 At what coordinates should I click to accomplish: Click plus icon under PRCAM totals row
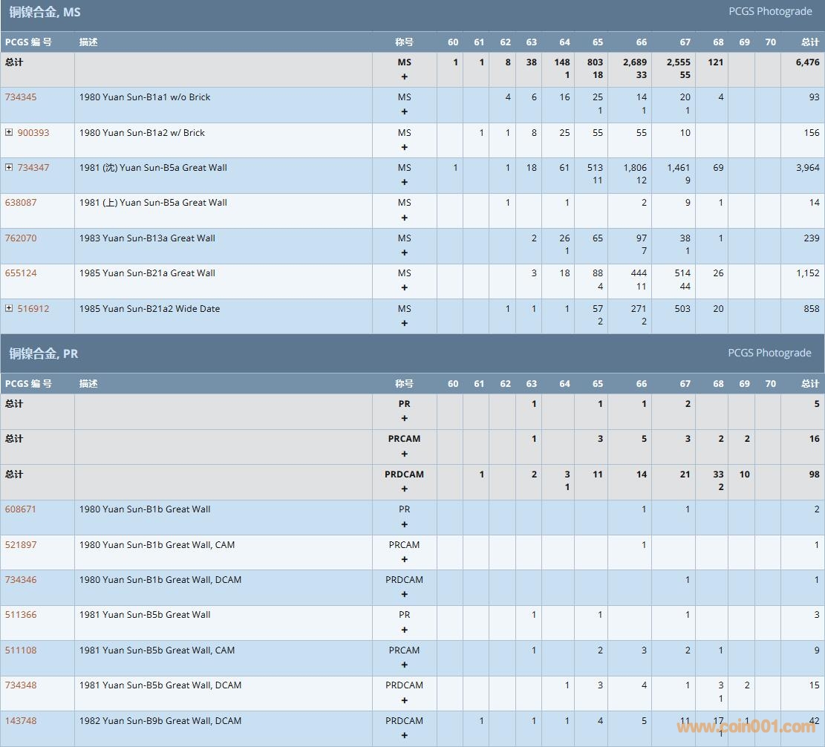click(404, 454)
